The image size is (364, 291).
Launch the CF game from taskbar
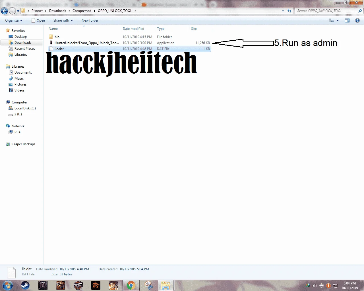[x=78, y=285]
